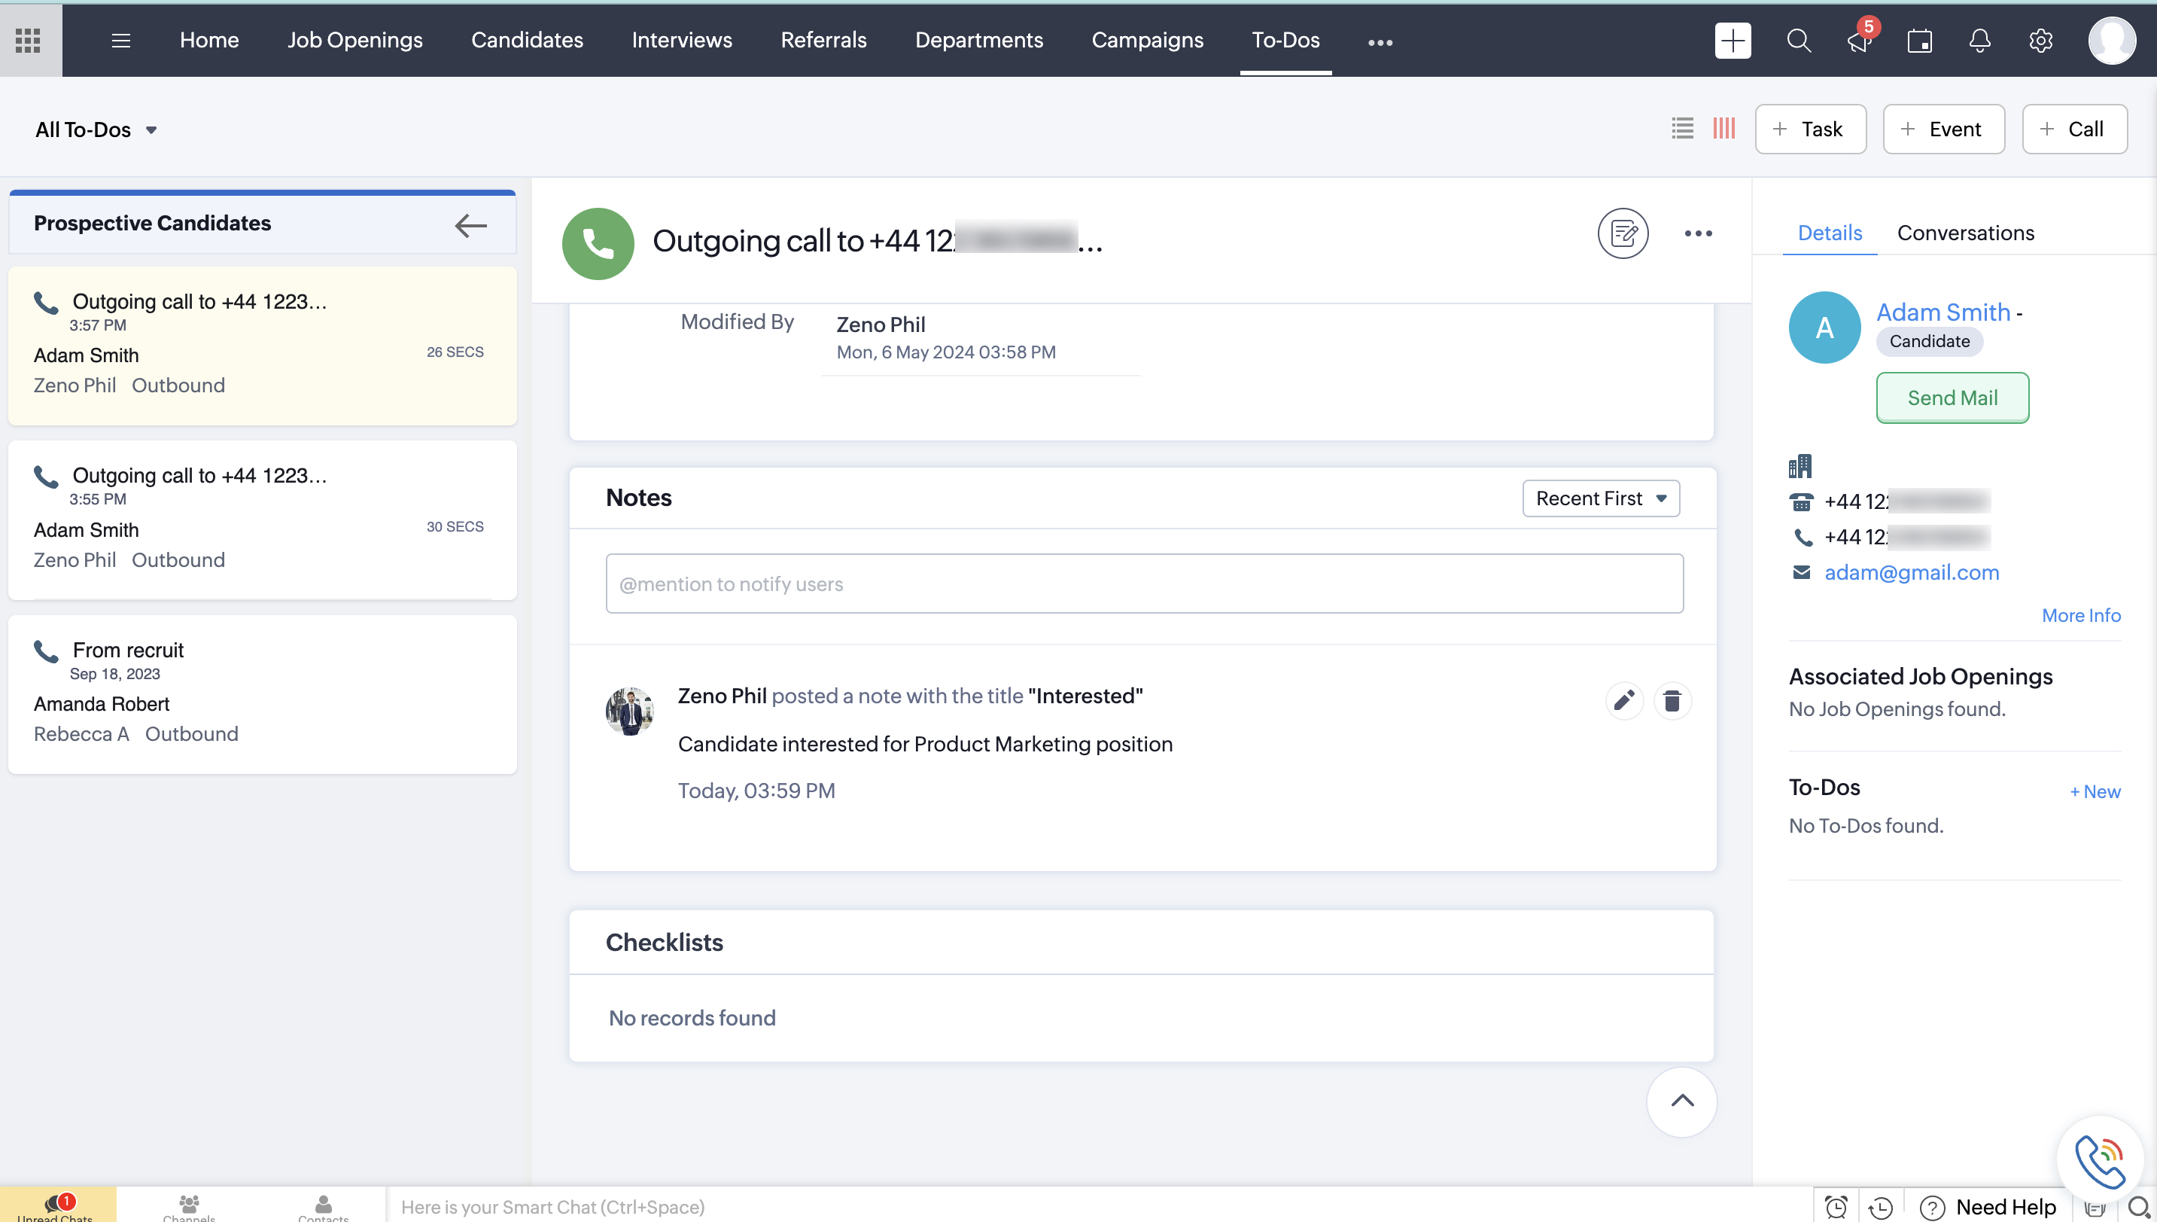Click the notes @mention input field
Viewport: 2157px width, 1222px height.
[1143, 584]
